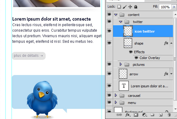The image size is (177, 119).
Task: Select the icon twitter layer name
Action: pos(144,31)
